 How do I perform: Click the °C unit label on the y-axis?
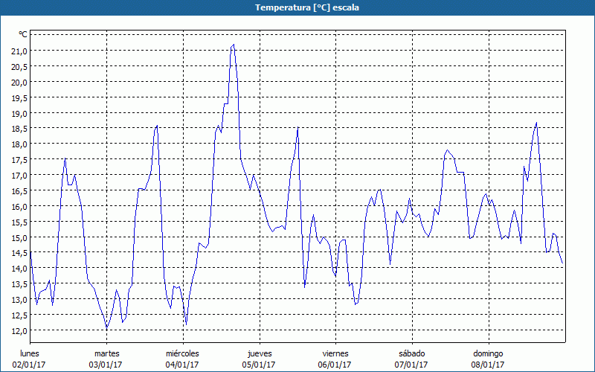tap(22, 34)
